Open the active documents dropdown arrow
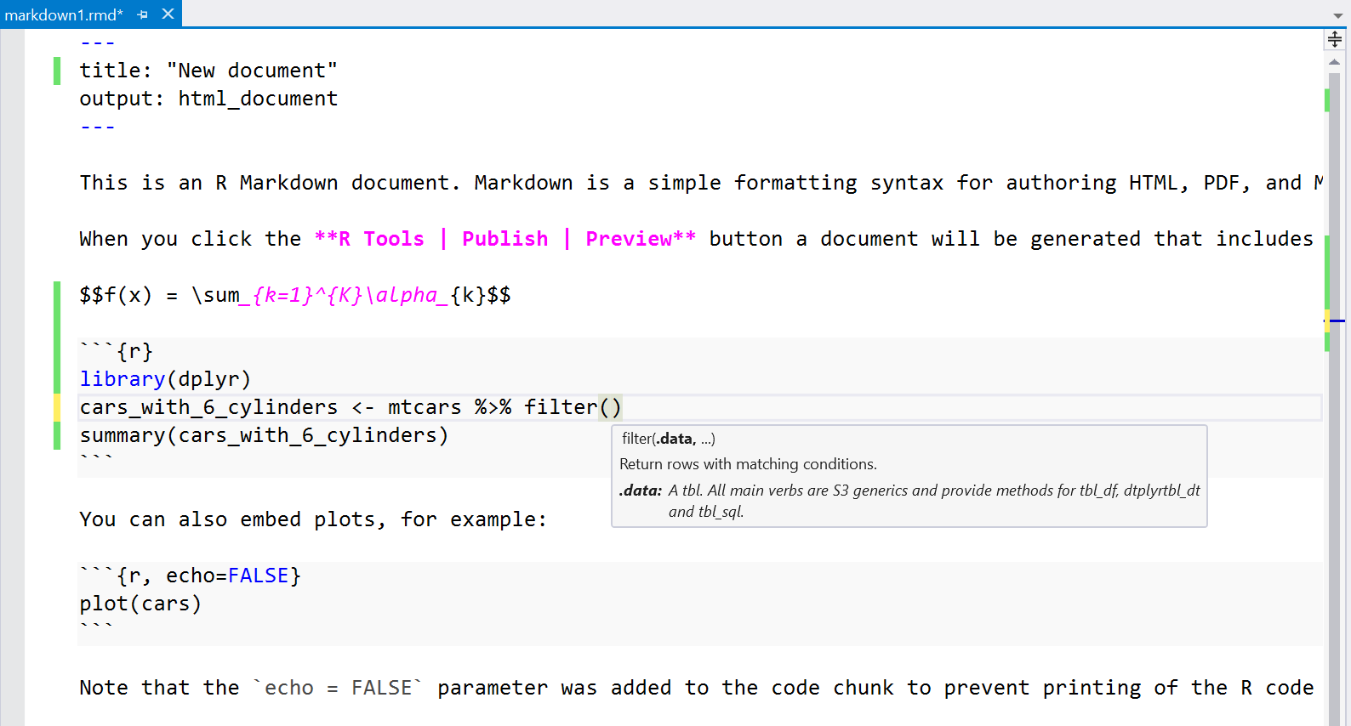The height and width of the screenshot is (726, 1351). [x=1338, y=16]
